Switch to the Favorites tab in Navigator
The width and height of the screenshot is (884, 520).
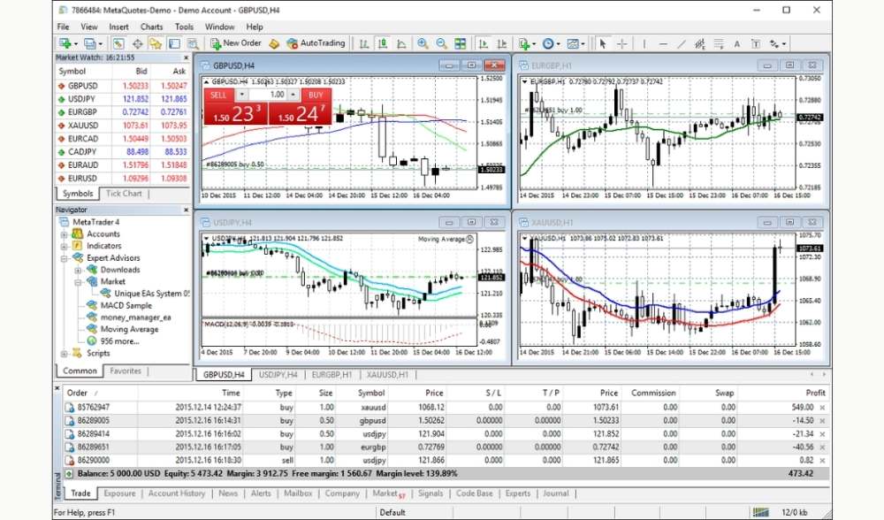pyautogui.click(x=126, y=371)
